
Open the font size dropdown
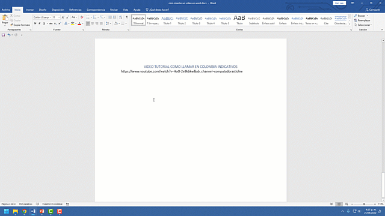pyautogui.click(x=59, y=17)
